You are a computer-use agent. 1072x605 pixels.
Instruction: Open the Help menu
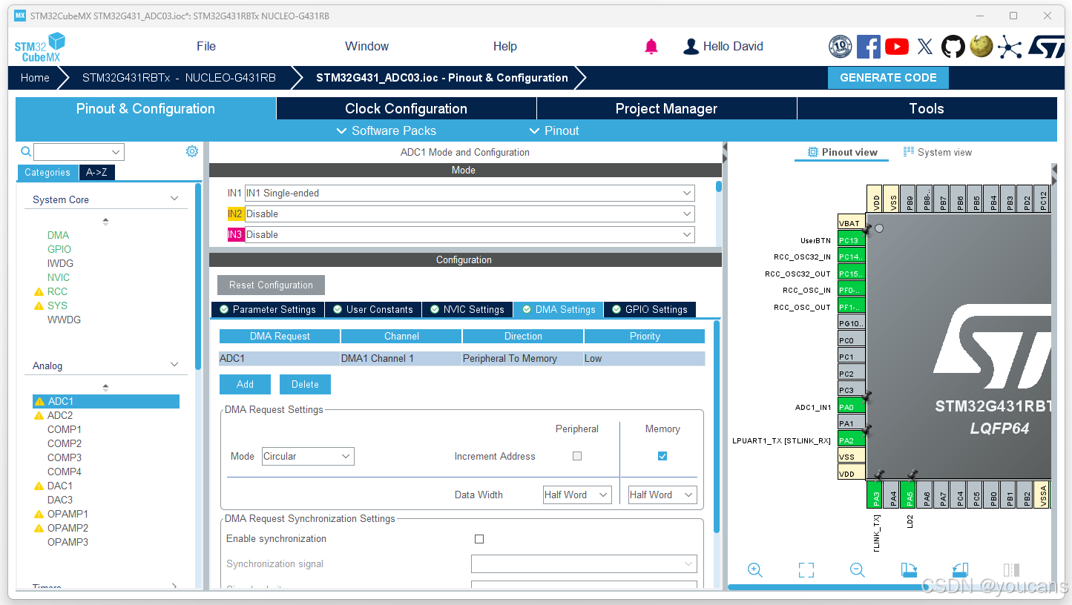(505, 47)
